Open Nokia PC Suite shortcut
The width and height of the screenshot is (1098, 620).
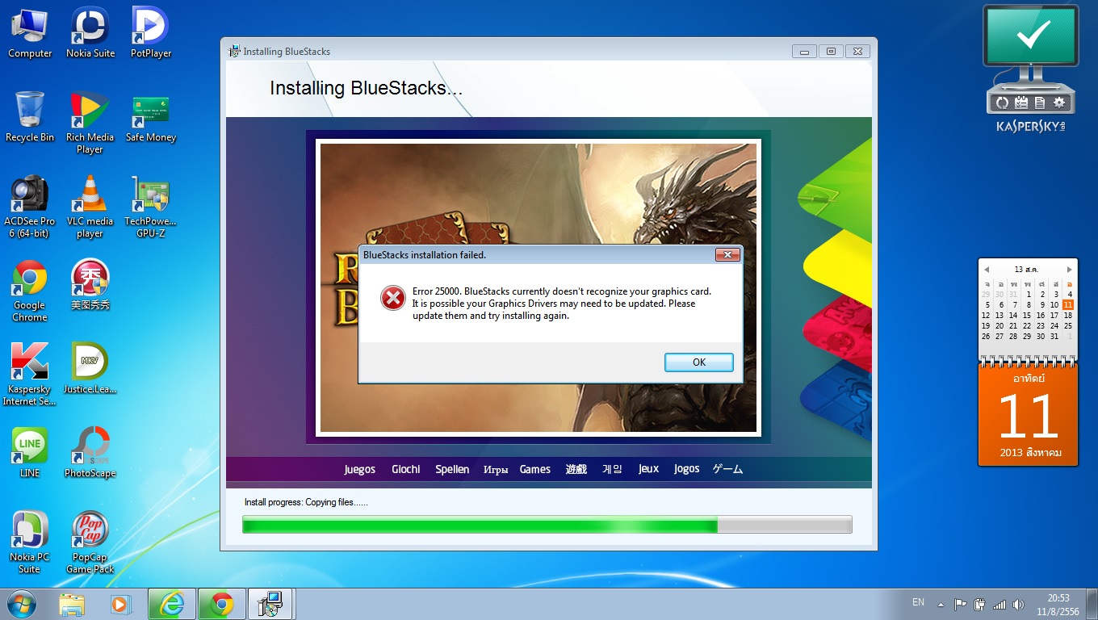coord(30,542)
